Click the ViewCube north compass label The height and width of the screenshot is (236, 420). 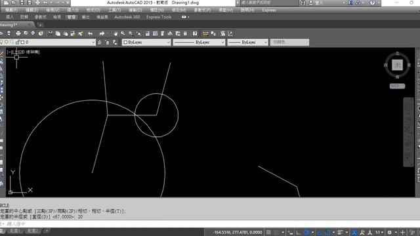coord(397,53)
